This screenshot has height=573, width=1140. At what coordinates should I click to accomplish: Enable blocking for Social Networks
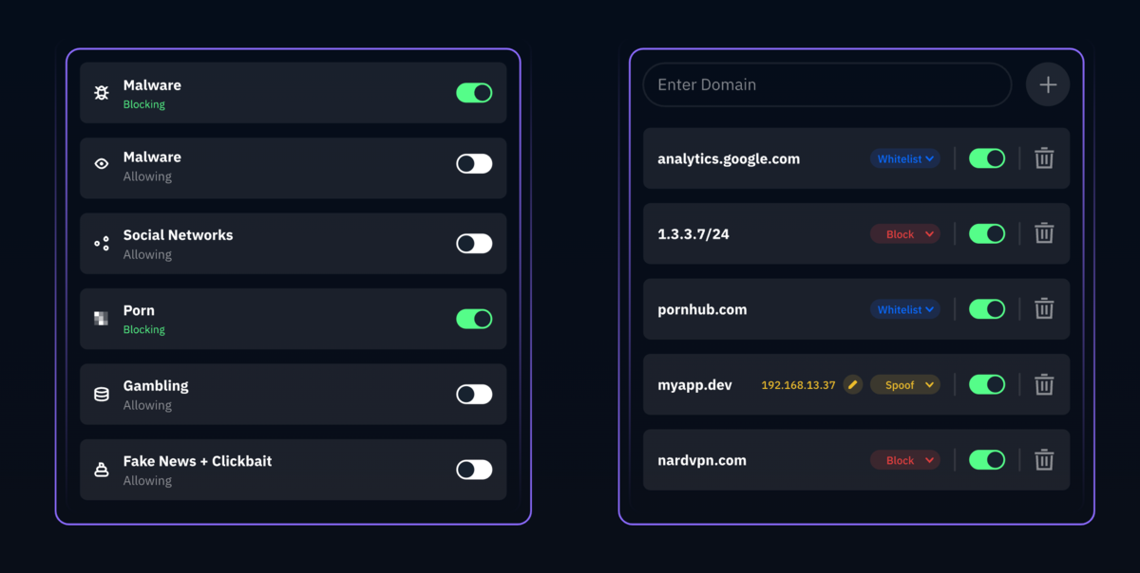[x=474, y=244]
